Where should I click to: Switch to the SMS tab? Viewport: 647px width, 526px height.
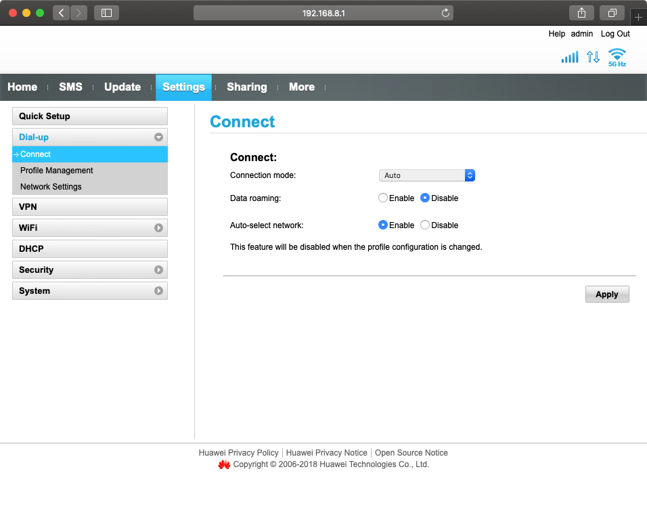coord(70,87)
